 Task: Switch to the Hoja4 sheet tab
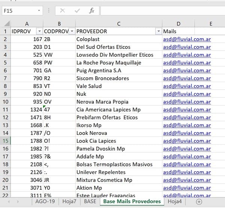[175, 201]
